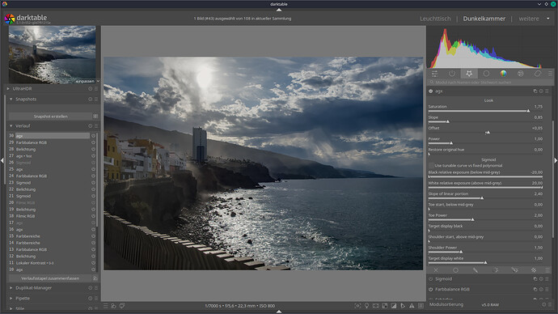Choose uniform blending circle icon
Screen dimensions: 558x314
(x=455, y=270)
